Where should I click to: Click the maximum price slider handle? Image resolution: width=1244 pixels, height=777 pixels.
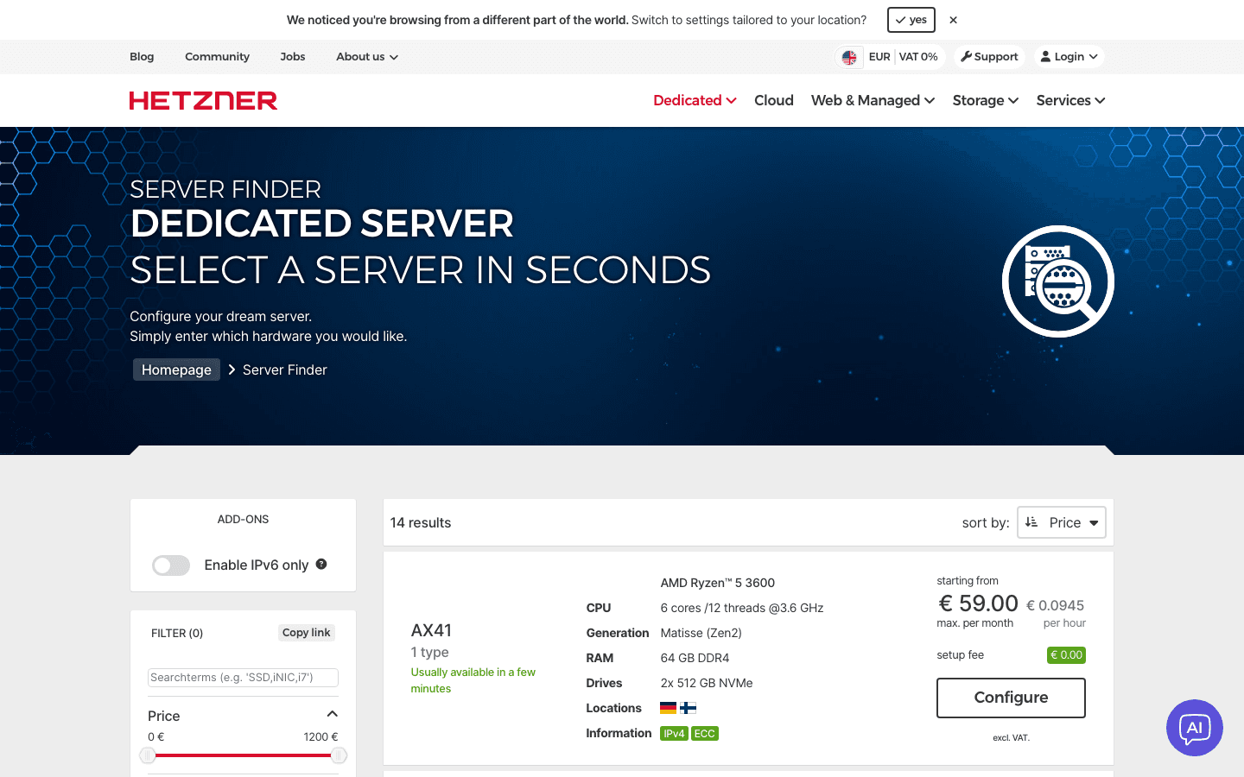339,755
